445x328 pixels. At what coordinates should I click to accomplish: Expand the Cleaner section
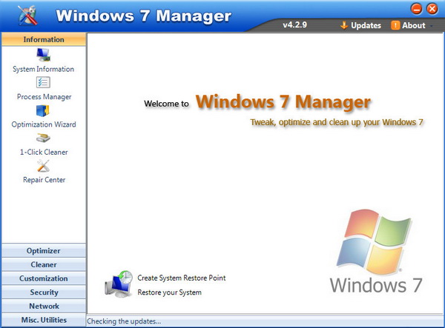[x=43, y=265]
